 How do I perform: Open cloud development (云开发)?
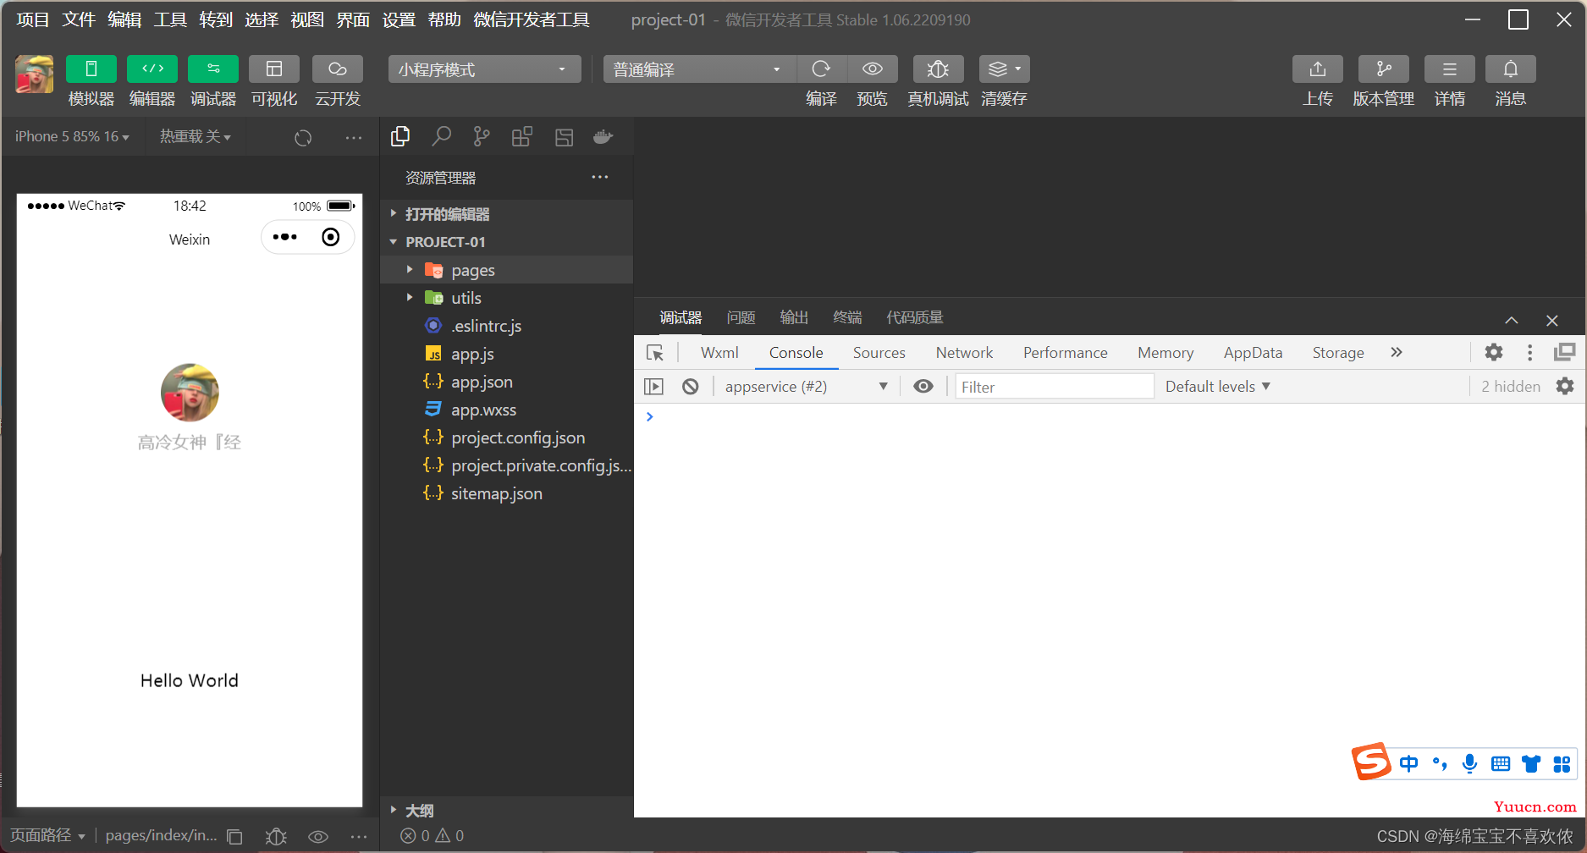pyautogui.click(x=338, y=69)
